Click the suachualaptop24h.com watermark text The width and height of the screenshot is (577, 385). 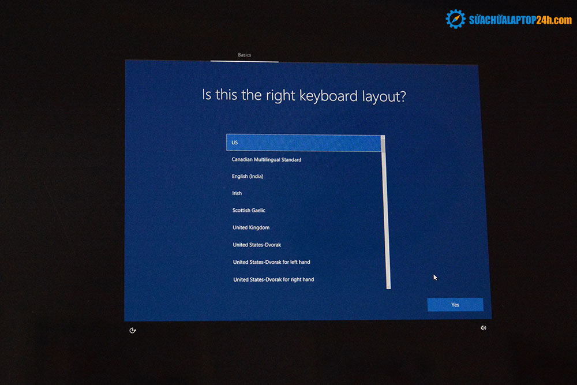[520, 20]
